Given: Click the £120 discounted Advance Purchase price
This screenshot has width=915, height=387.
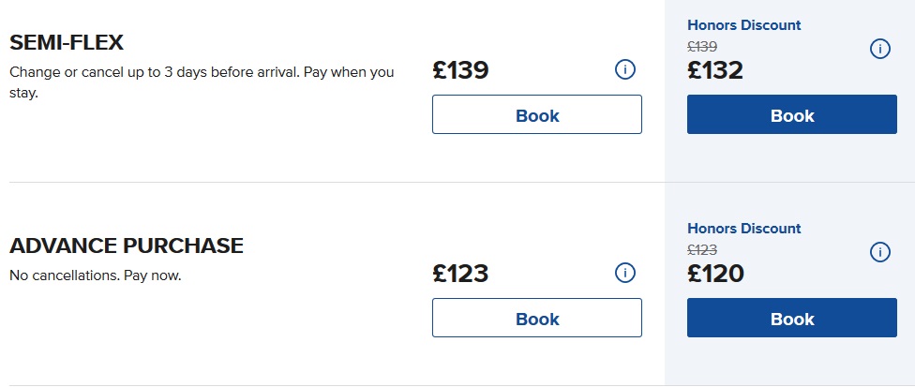Looking at the screenshot, I should (x=715, y=274).
